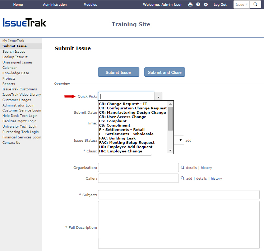Viewport: 264px width, 251px height.
Task: Click add link for Caller
Action: pyautogui.click(x=189, y=178)
